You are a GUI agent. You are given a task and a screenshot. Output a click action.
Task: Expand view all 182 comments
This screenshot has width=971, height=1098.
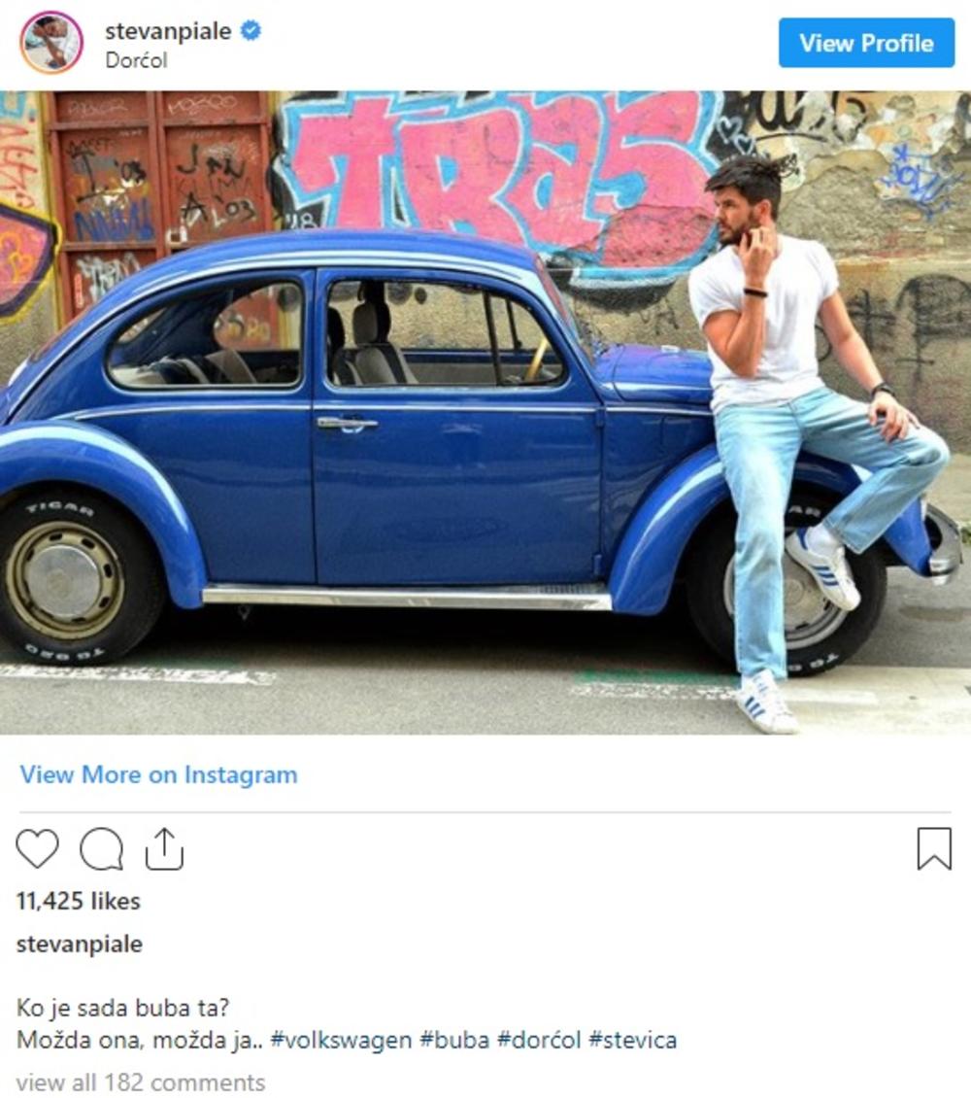141,1081
